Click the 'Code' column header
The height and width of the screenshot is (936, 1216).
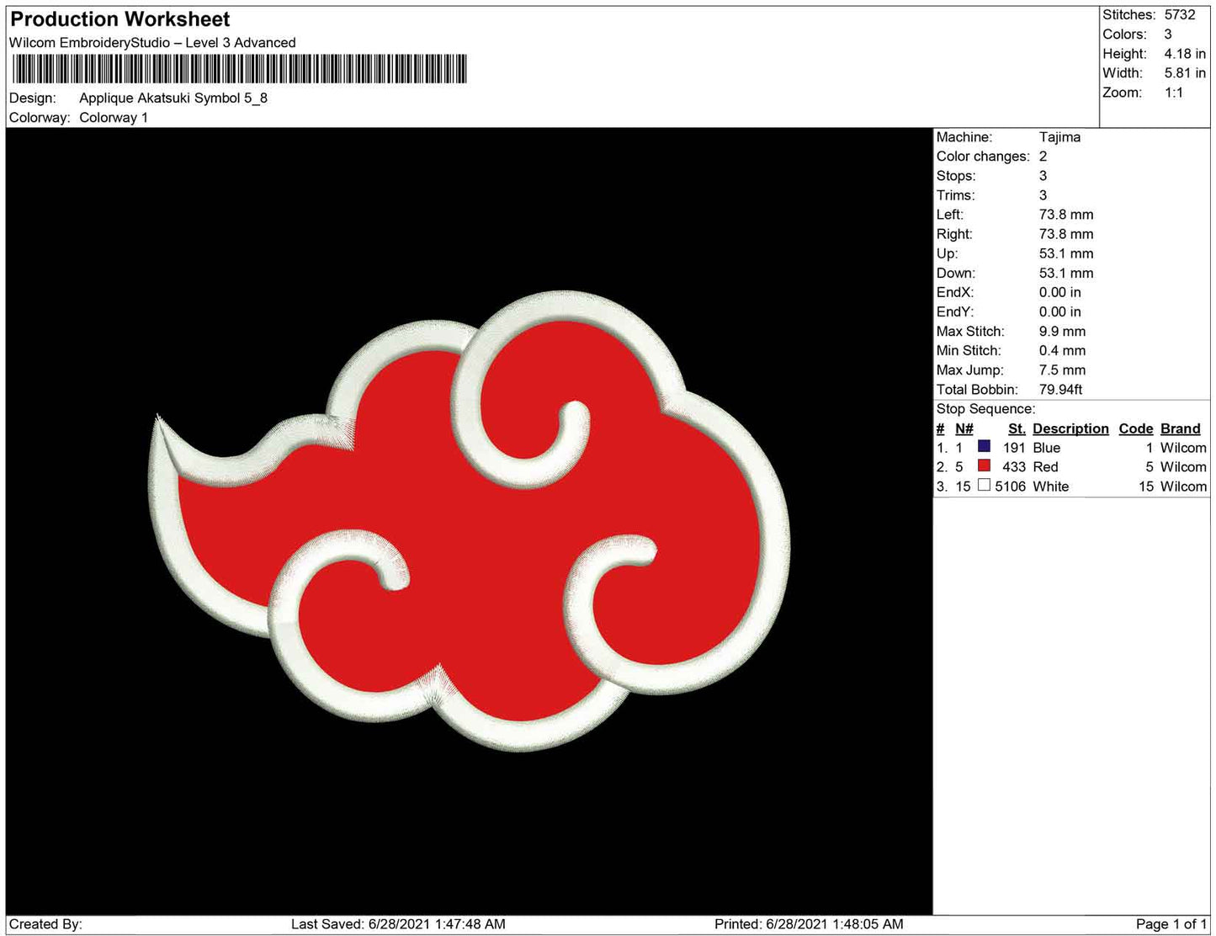1136,428
